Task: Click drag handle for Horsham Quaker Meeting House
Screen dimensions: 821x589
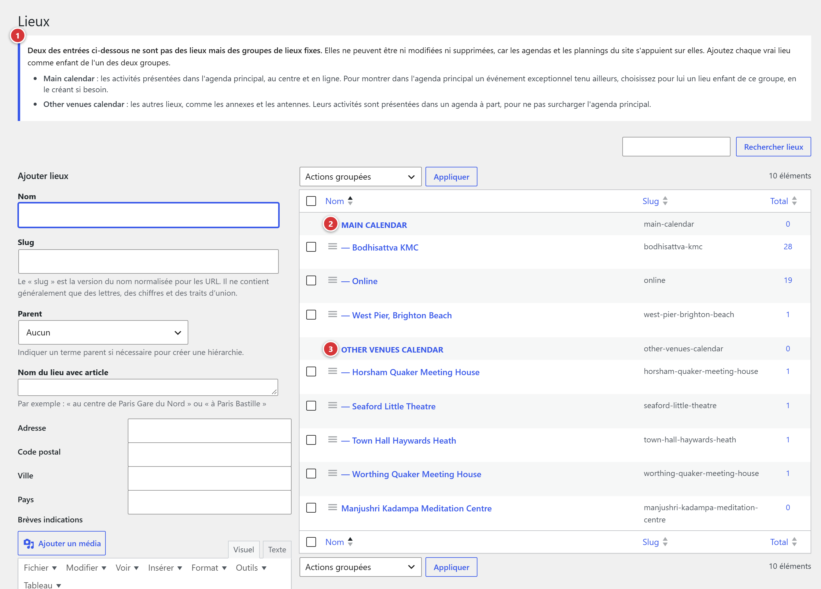Action: [332, 371]
